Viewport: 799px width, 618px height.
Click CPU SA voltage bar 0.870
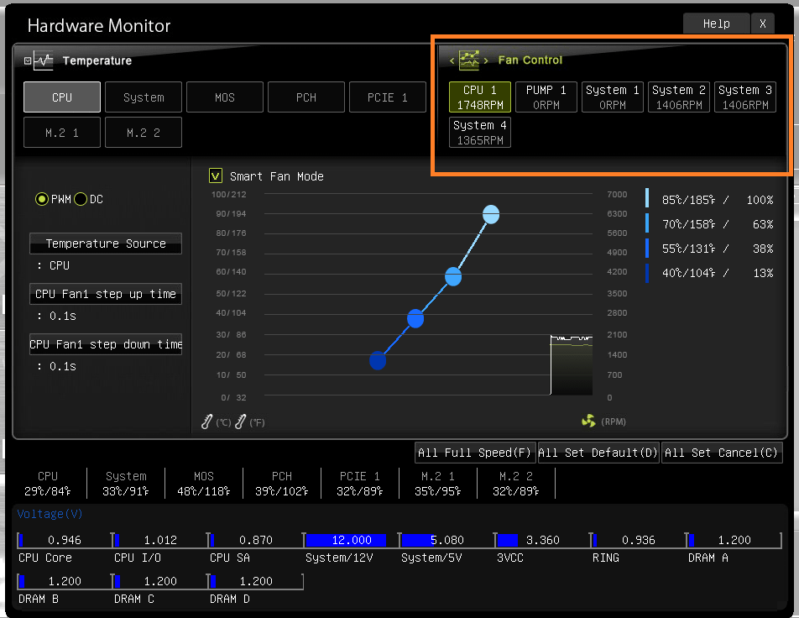coord(256,540)
